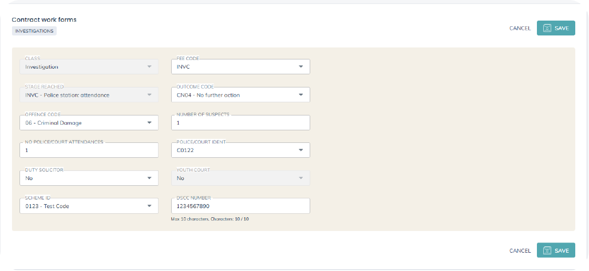This screenshot has width=589, height=271.
Task: Select the CN04 No further action value
Action: pos(208,95)
